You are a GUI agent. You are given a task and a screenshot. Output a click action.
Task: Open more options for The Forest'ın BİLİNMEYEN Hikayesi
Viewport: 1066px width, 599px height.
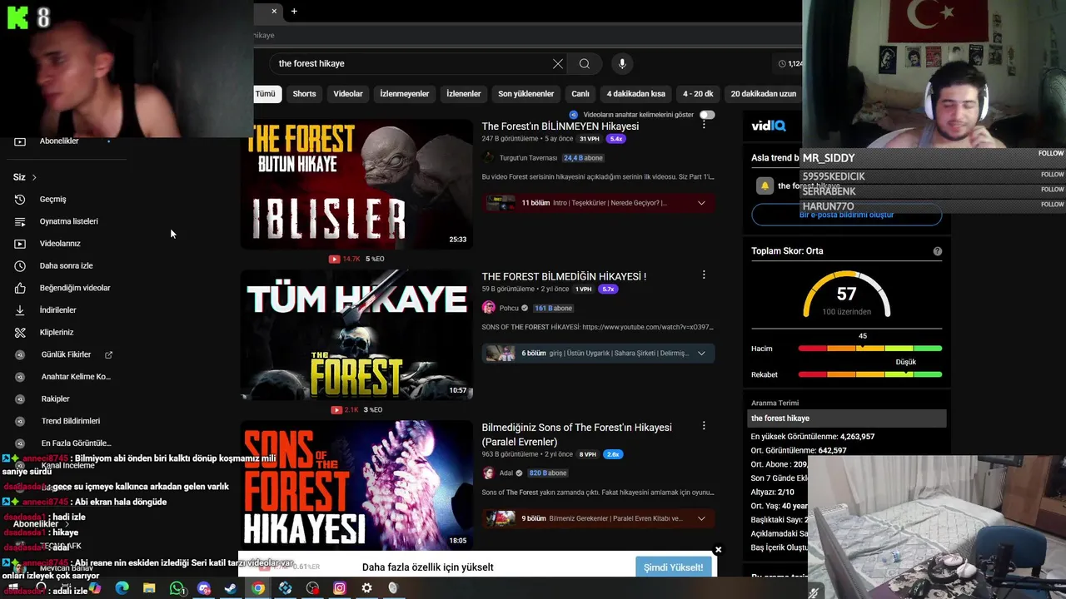coord(704,125)
